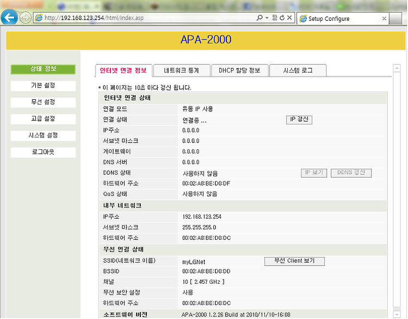Click the hardware address 00:02:A8:BE:D0:DF
The height and width of the screenshot is (319, 408).
(x=206, y=183)
